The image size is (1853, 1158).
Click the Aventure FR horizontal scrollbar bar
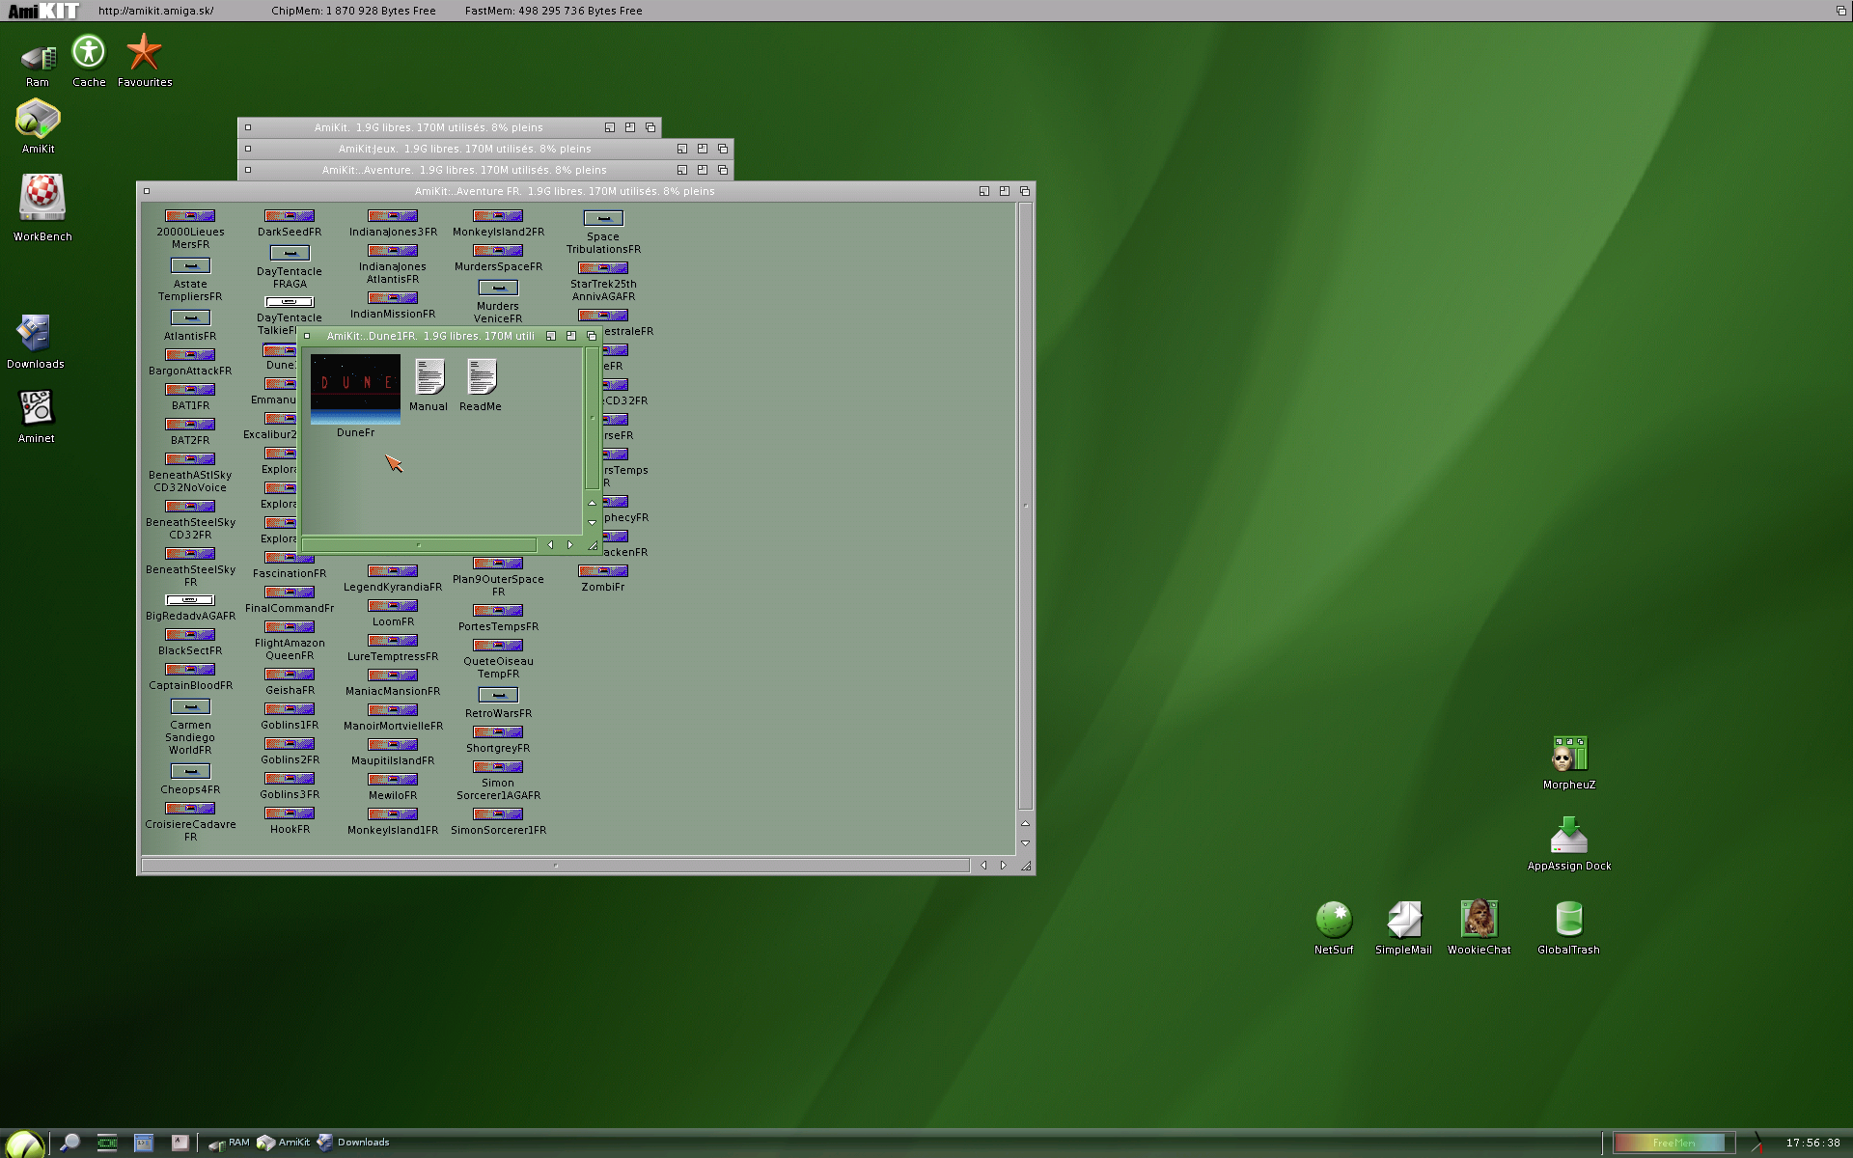pyautogui.click(x=555, y=866)
